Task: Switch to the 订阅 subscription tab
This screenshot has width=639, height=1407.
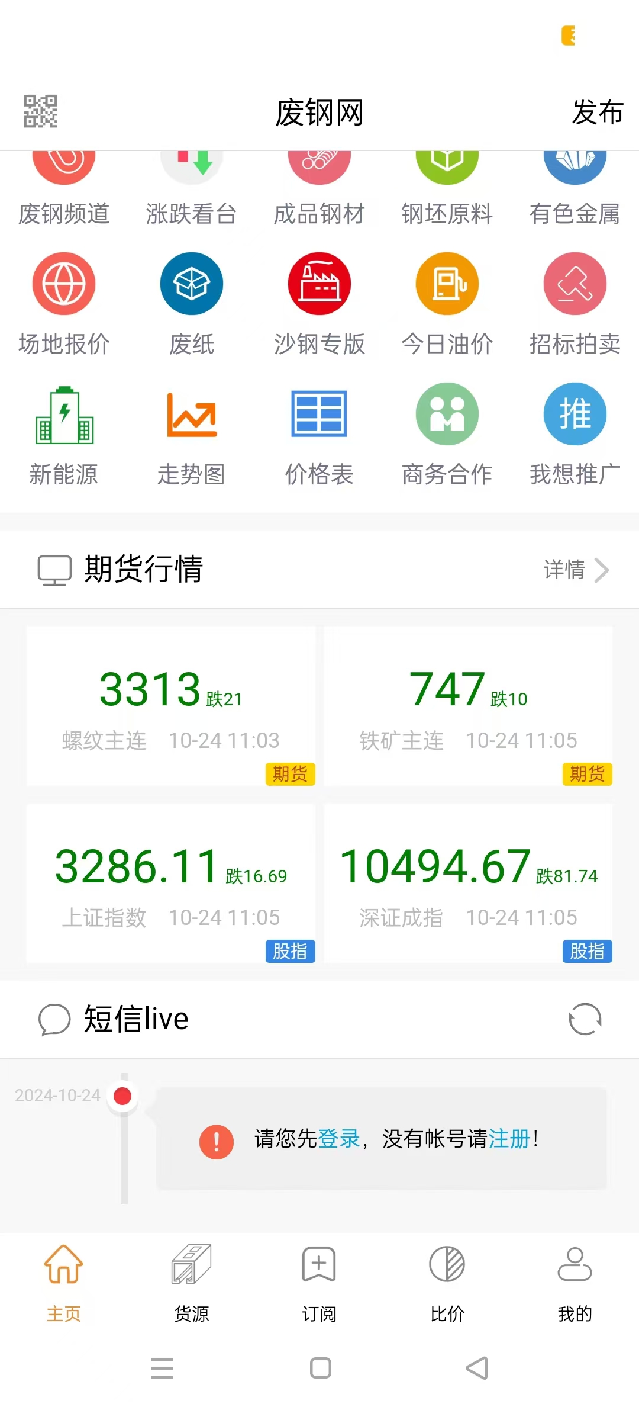Action: point(319,1284)
